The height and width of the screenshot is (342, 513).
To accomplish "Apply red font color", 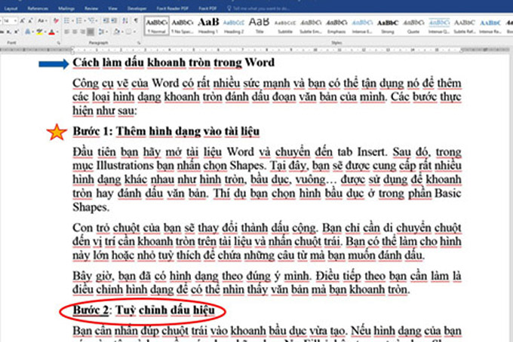I will tap(52, 32).
